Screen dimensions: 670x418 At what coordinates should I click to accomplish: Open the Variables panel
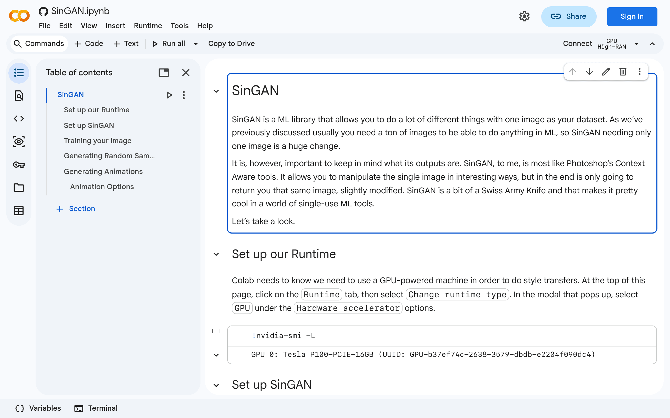pos(38,408)
